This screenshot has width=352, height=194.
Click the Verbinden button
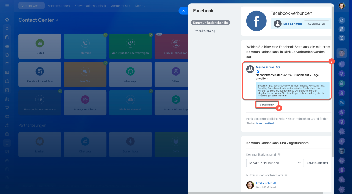pos(267,105)
